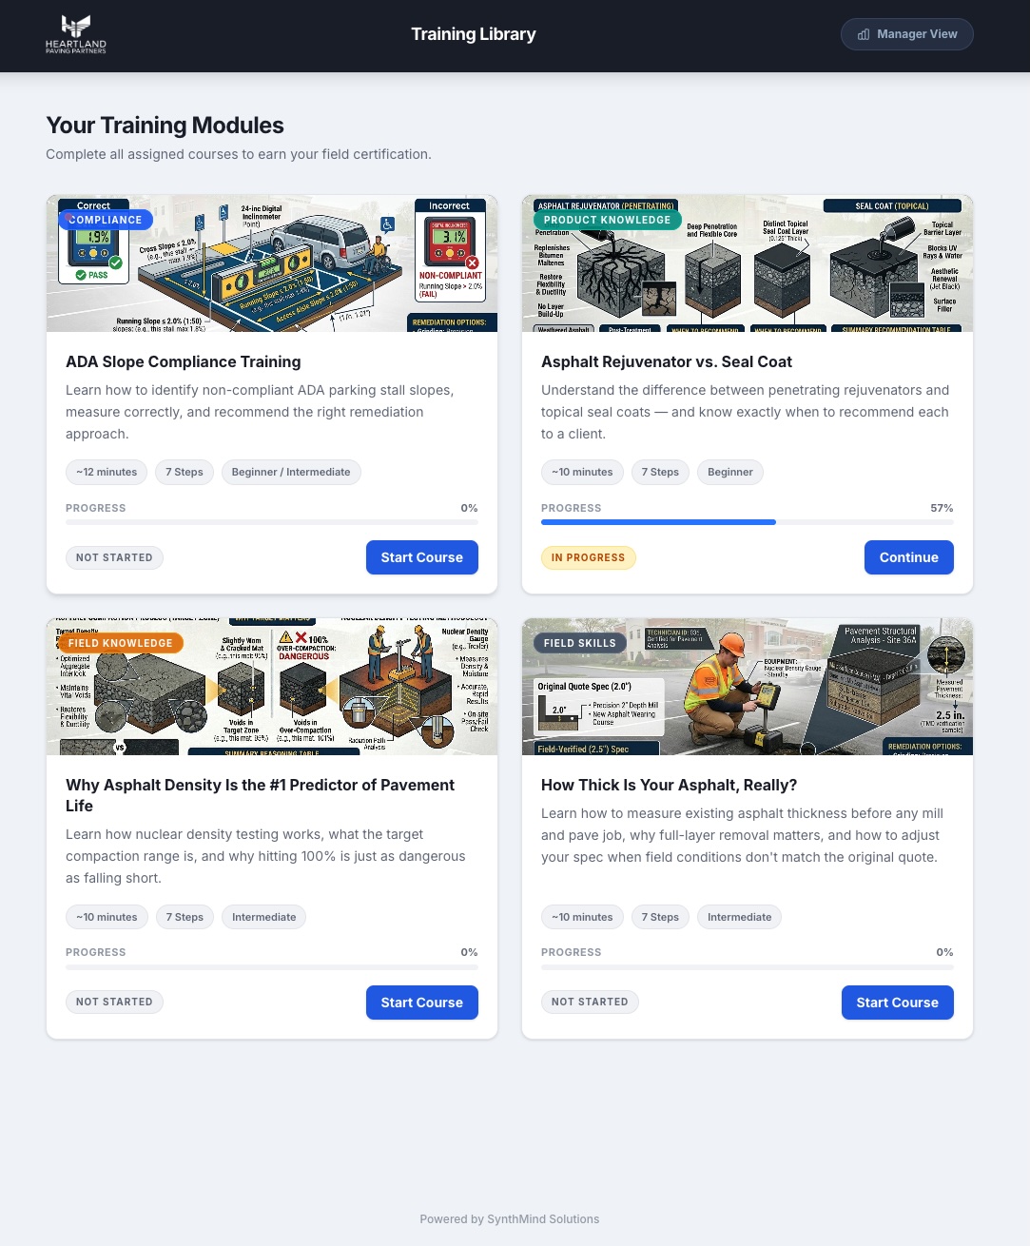
Task: Click the Heartland Paving Partners logo
Action: click(x=76, y=34)
